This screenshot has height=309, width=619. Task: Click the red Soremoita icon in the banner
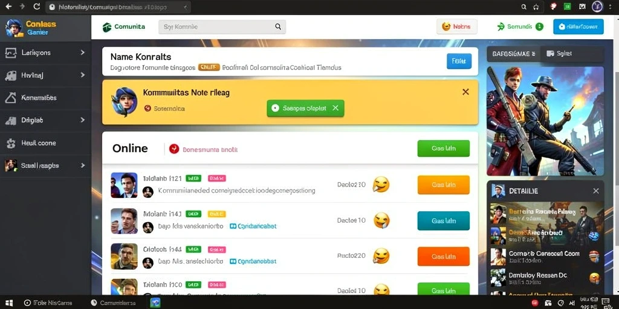pyautogui.click(x=147, y=108)
